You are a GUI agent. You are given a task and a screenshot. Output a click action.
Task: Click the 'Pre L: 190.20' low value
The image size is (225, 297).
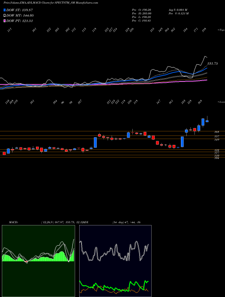(141, 17)
